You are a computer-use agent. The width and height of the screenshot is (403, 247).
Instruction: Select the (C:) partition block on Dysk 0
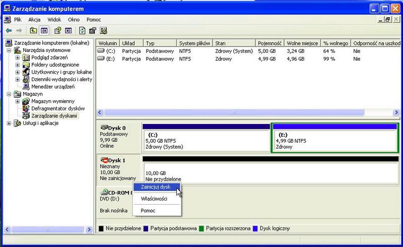pos(206,139)
